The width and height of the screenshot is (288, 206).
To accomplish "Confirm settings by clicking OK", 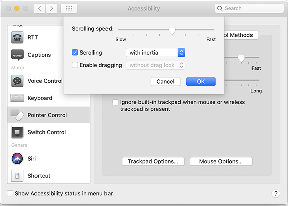I will click(x=201, y=81).
